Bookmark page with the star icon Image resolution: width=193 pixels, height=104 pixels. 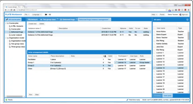(166, 10)
